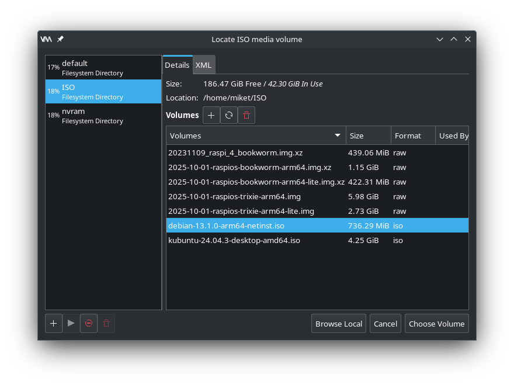Confirm with Choose Volume button
This screenshot has height=385, width=514.
click(x=437, y=324)
